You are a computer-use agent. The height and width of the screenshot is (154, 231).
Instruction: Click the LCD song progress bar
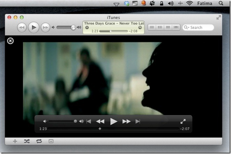click(x=113, y=31)
